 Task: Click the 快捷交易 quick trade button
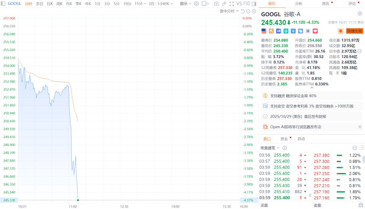pos(355,31)
